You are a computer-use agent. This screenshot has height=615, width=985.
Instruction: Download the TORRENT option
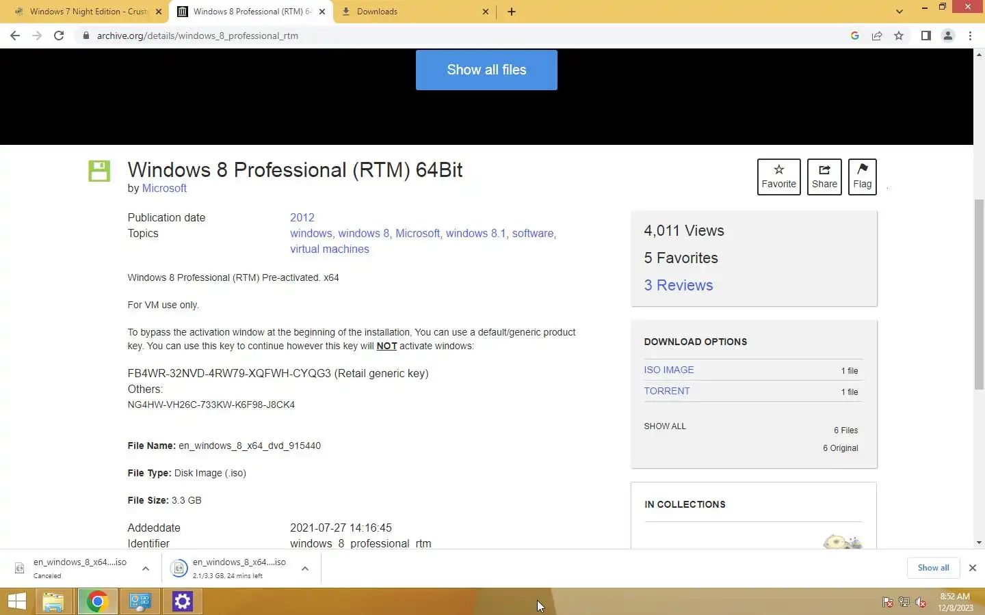click(x=667, y=391)
